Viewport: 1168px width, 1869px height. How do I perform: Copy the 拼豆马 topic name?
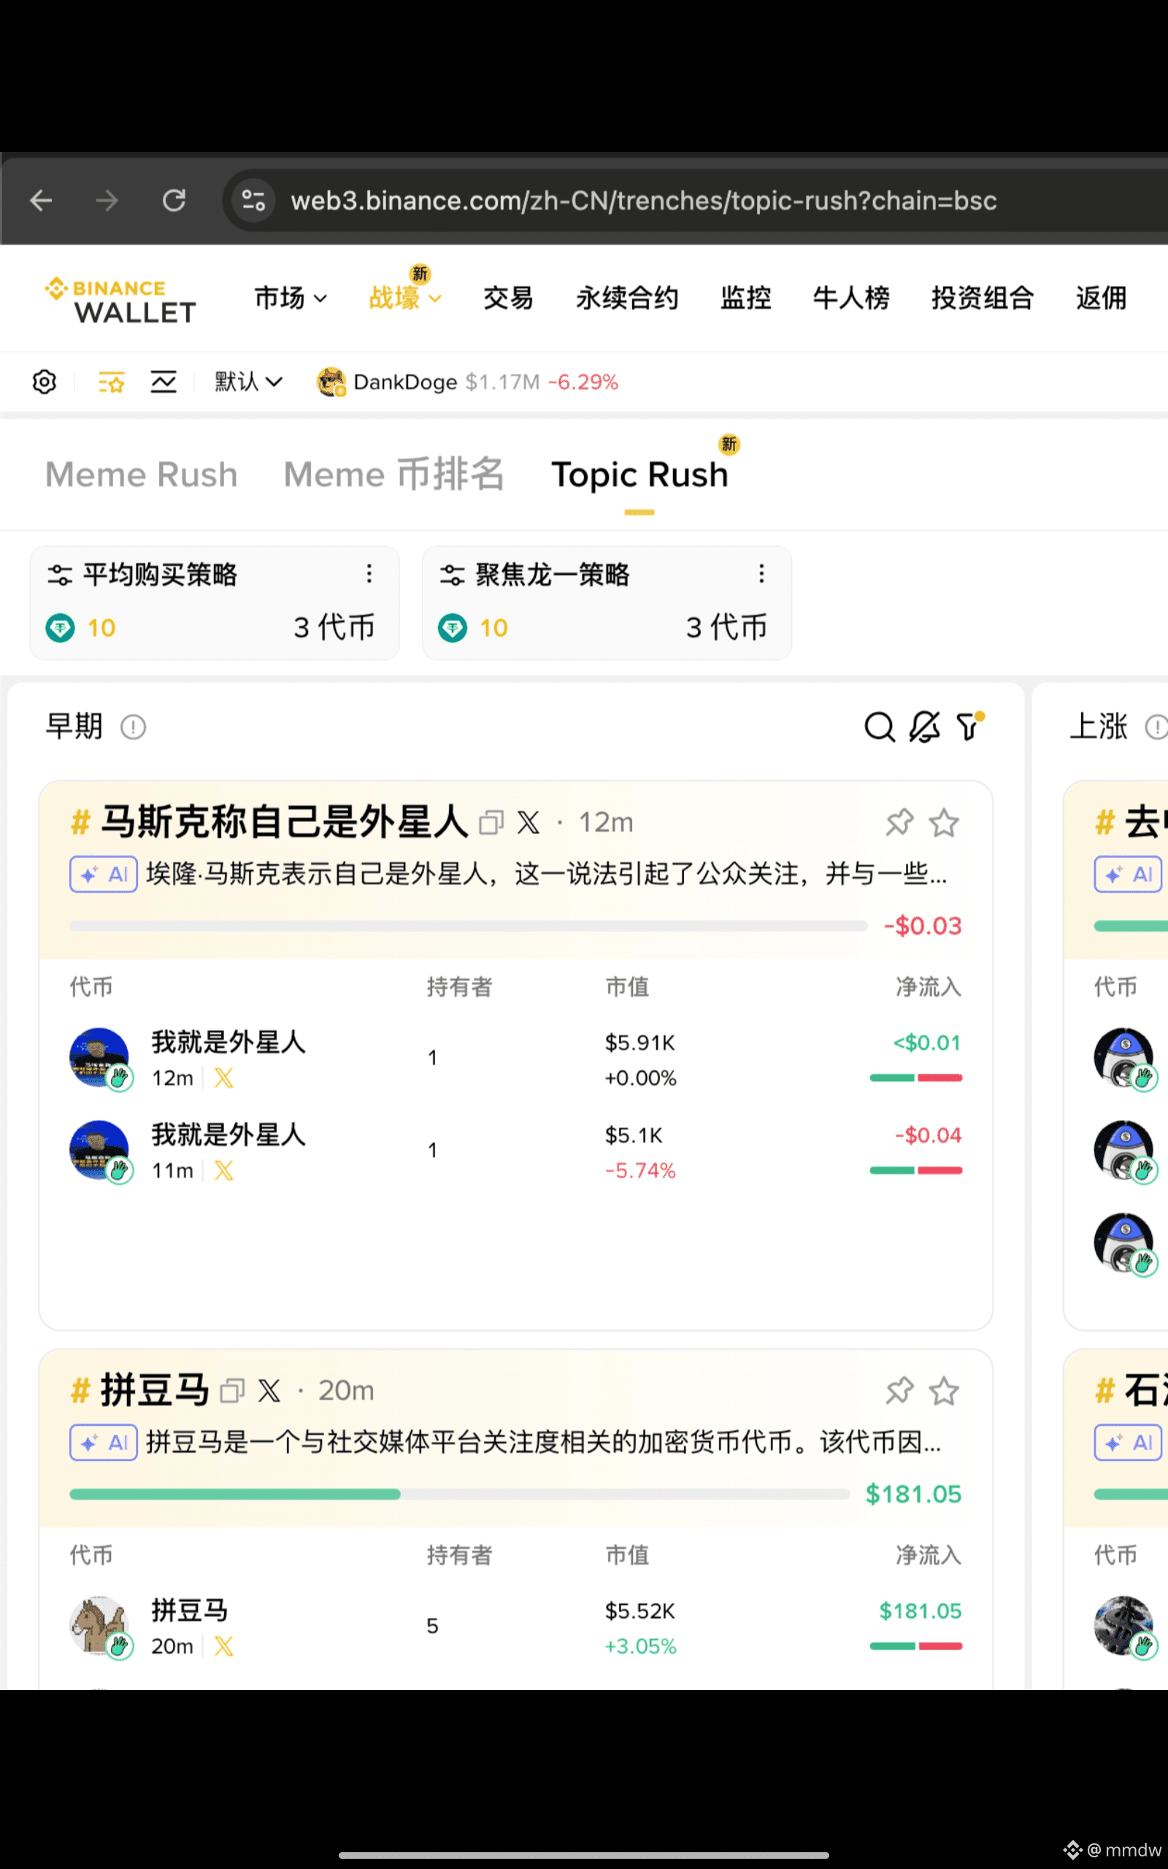point(233,1391)
